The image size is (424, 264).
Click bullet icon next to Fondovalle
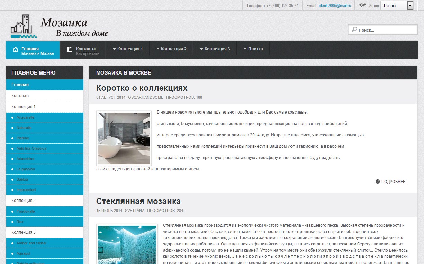[13, 212]
